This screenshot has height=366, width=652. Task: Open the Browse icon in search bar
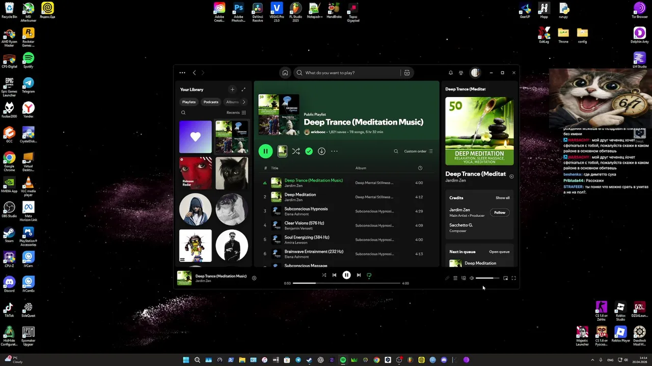pos(407,73)
